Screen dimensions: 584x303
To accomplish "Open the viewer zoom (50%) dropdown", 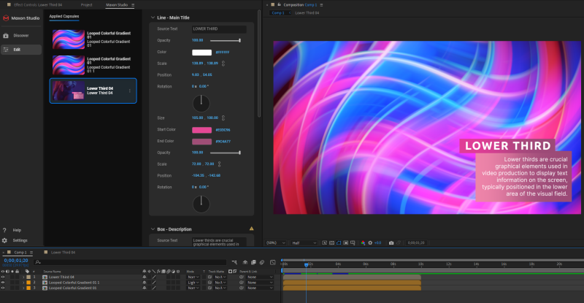I will (274, 242).
